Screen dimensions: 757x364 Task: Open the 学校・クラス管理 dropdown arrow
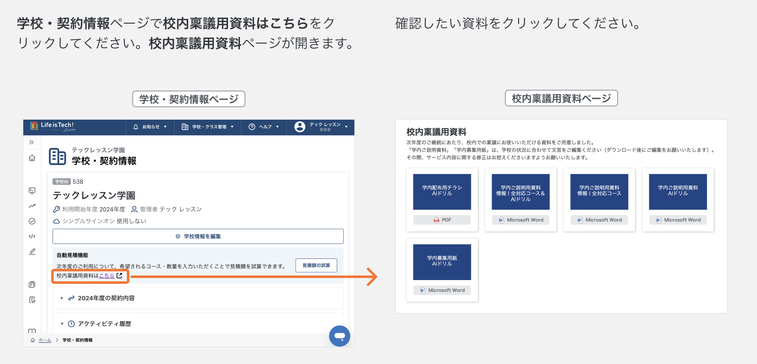(232, 127)
